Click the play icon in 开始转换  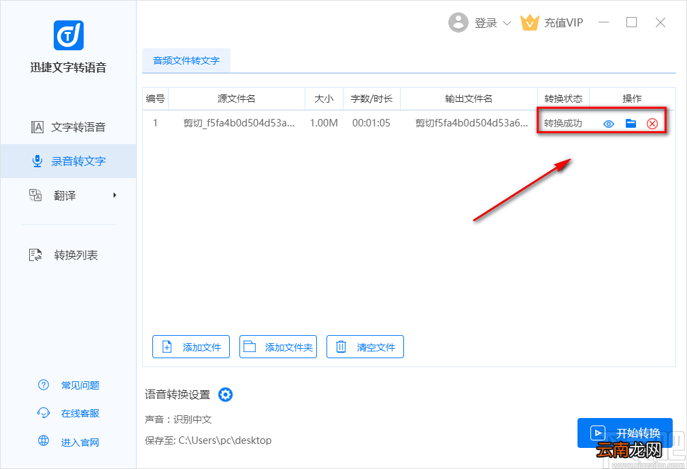click(x=598, y=433)
